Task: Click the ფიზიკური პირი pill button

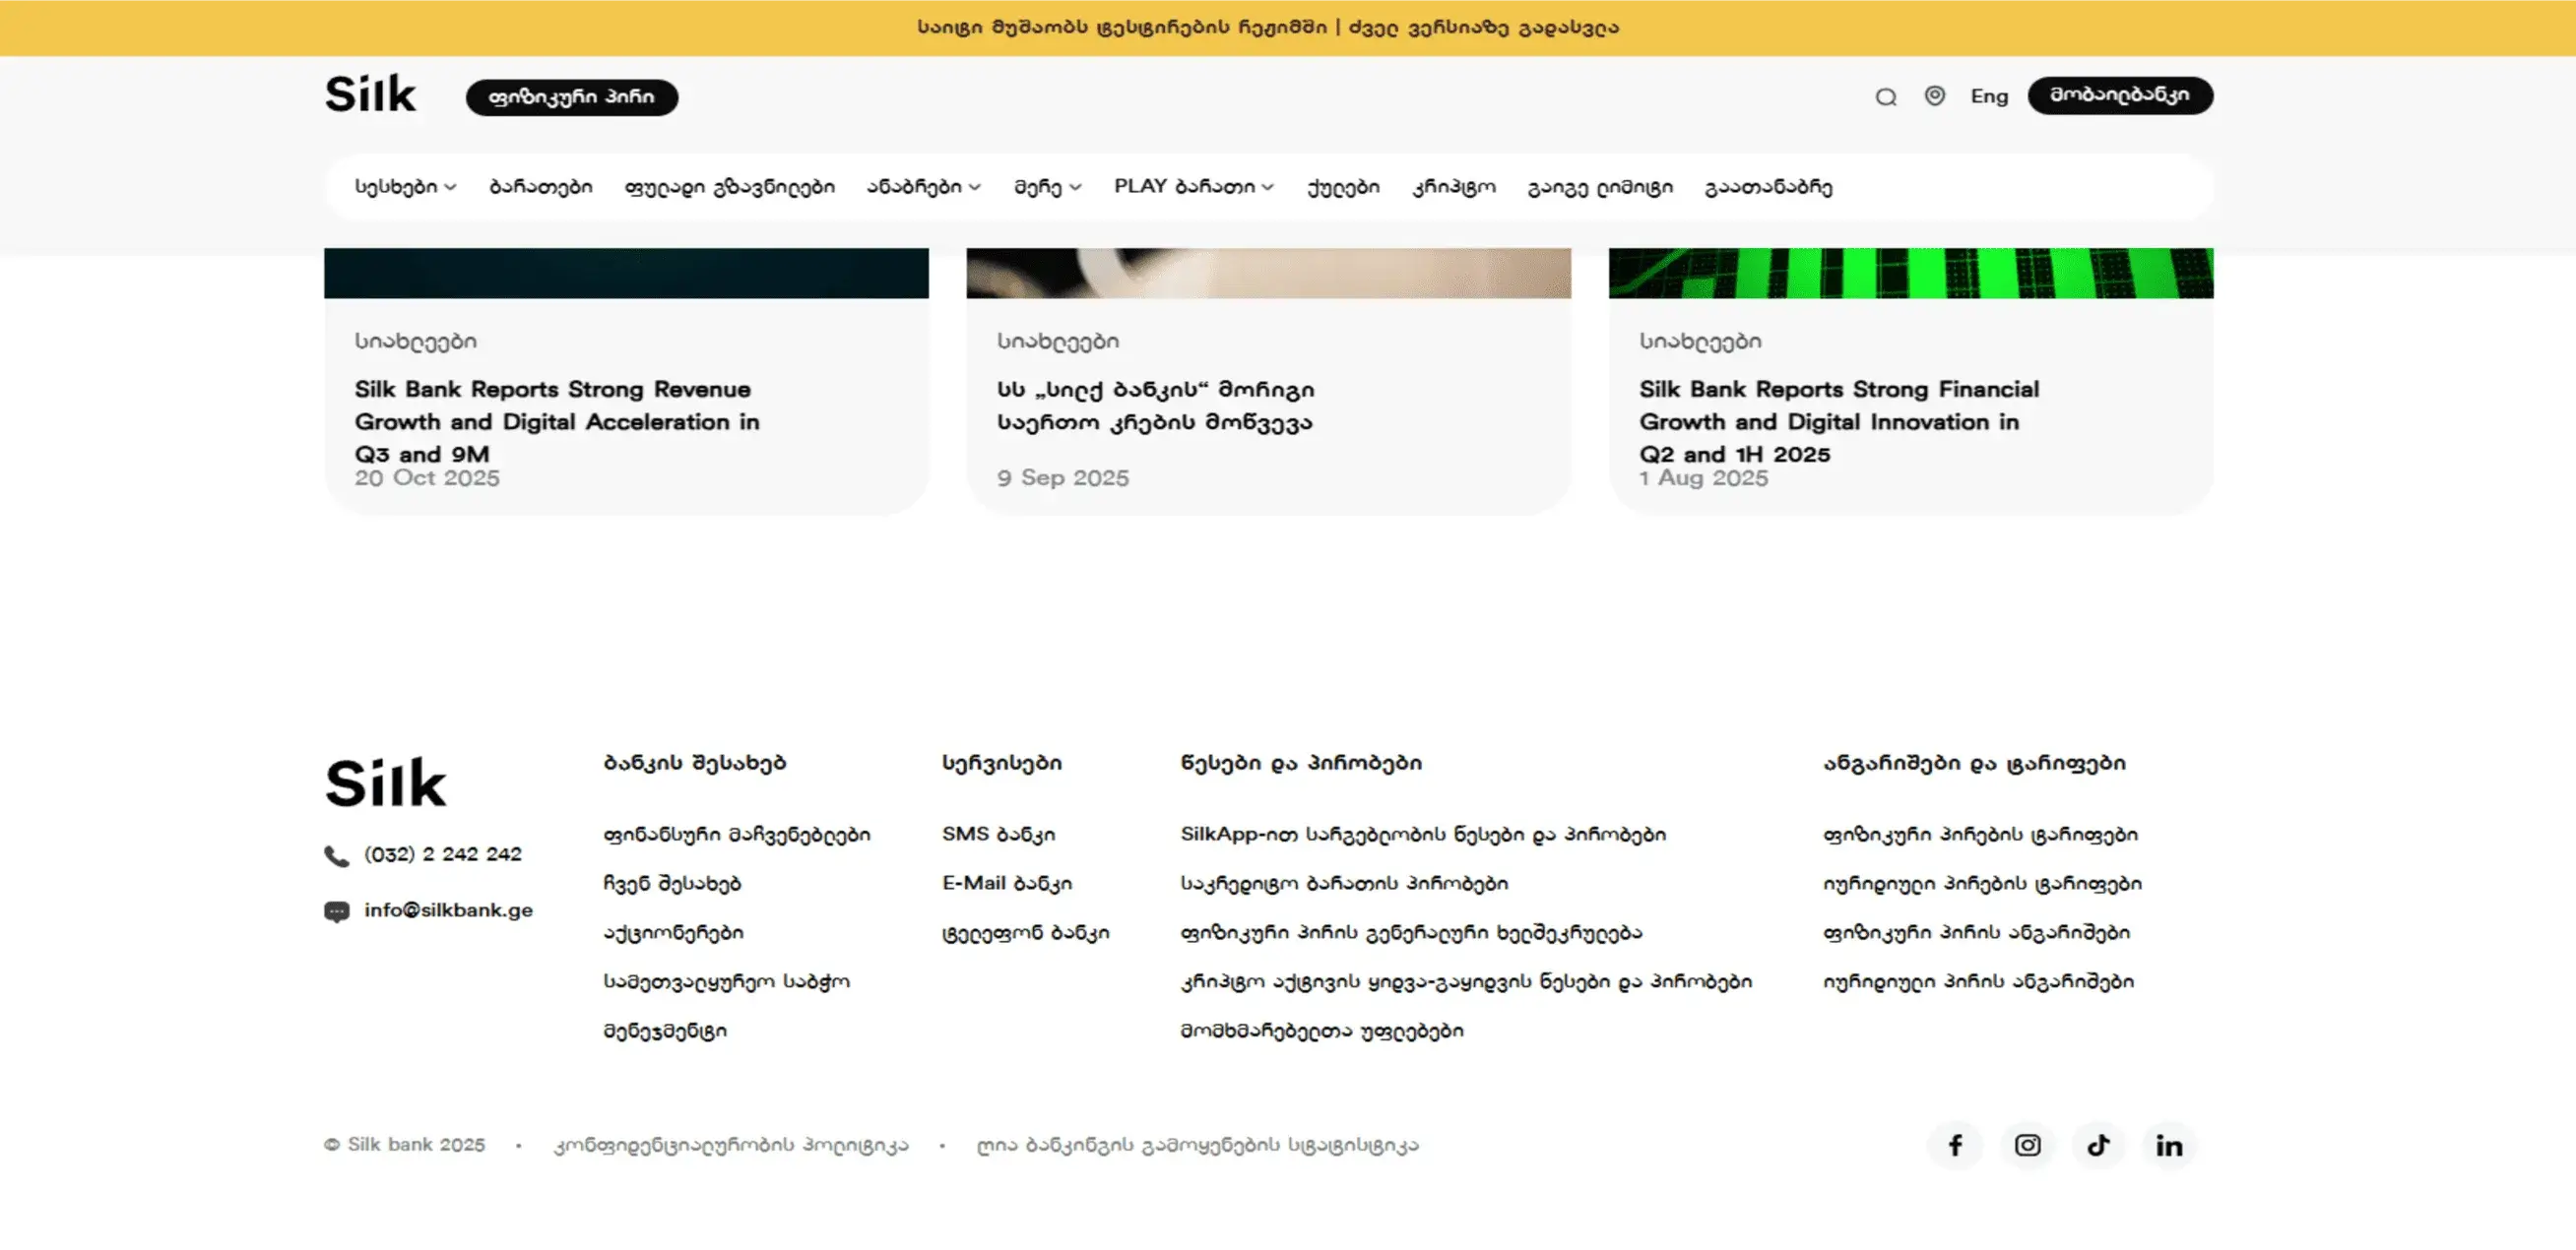Action: click(571, 96)
